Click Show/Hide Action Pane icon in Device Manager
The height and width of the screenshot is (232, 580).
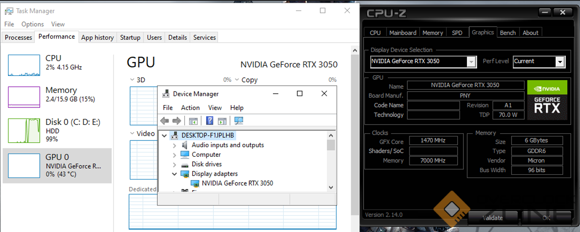coord(222,121)
